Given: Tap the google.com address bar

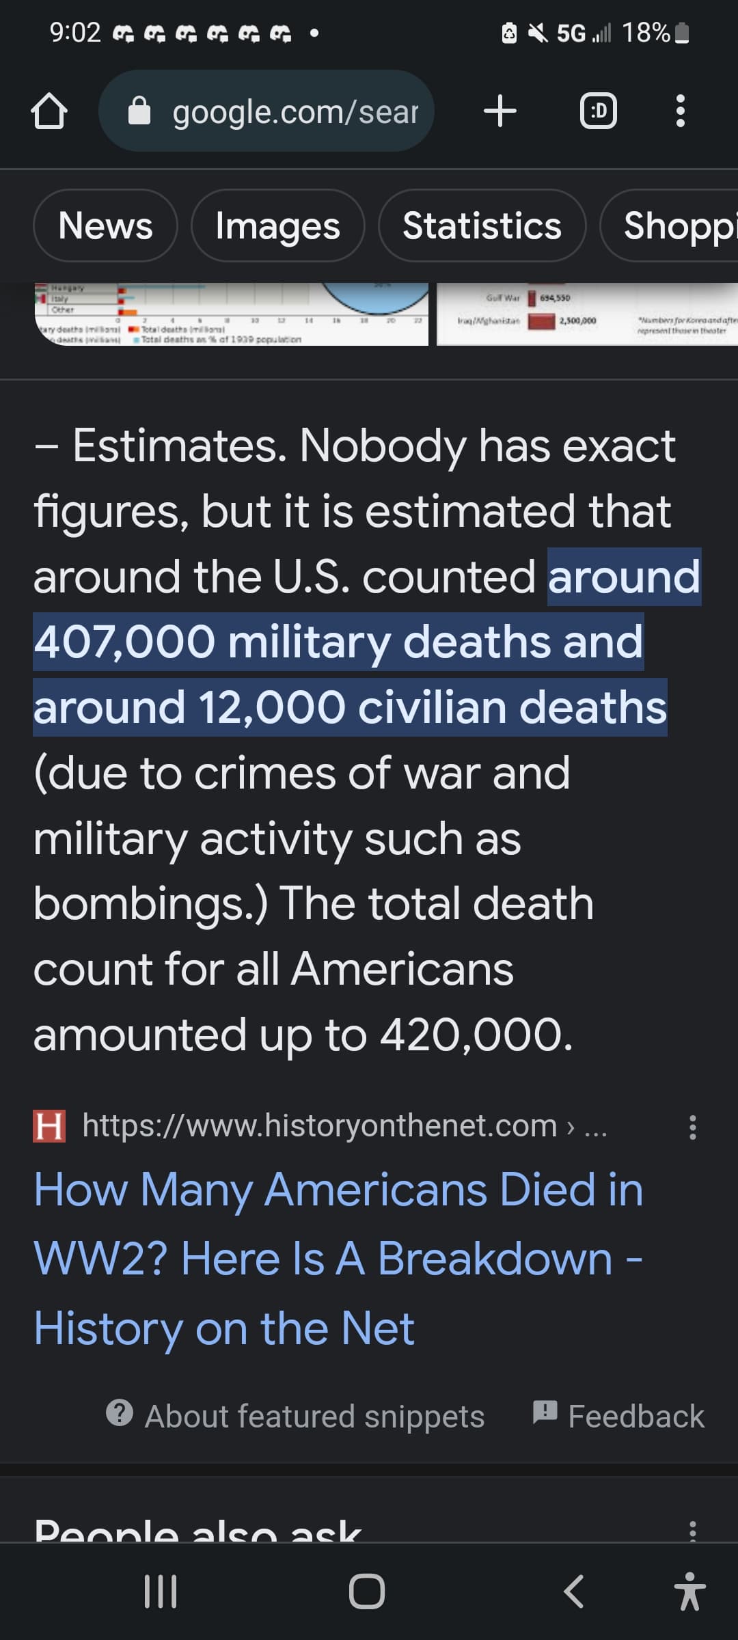Looking at the screenshot, I should point(294,111).
